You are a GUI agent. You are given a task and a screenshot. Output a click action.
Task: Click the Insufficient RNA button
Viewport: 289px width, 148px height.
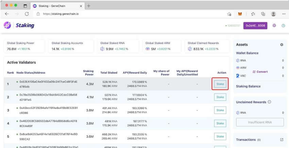(260, 122)
